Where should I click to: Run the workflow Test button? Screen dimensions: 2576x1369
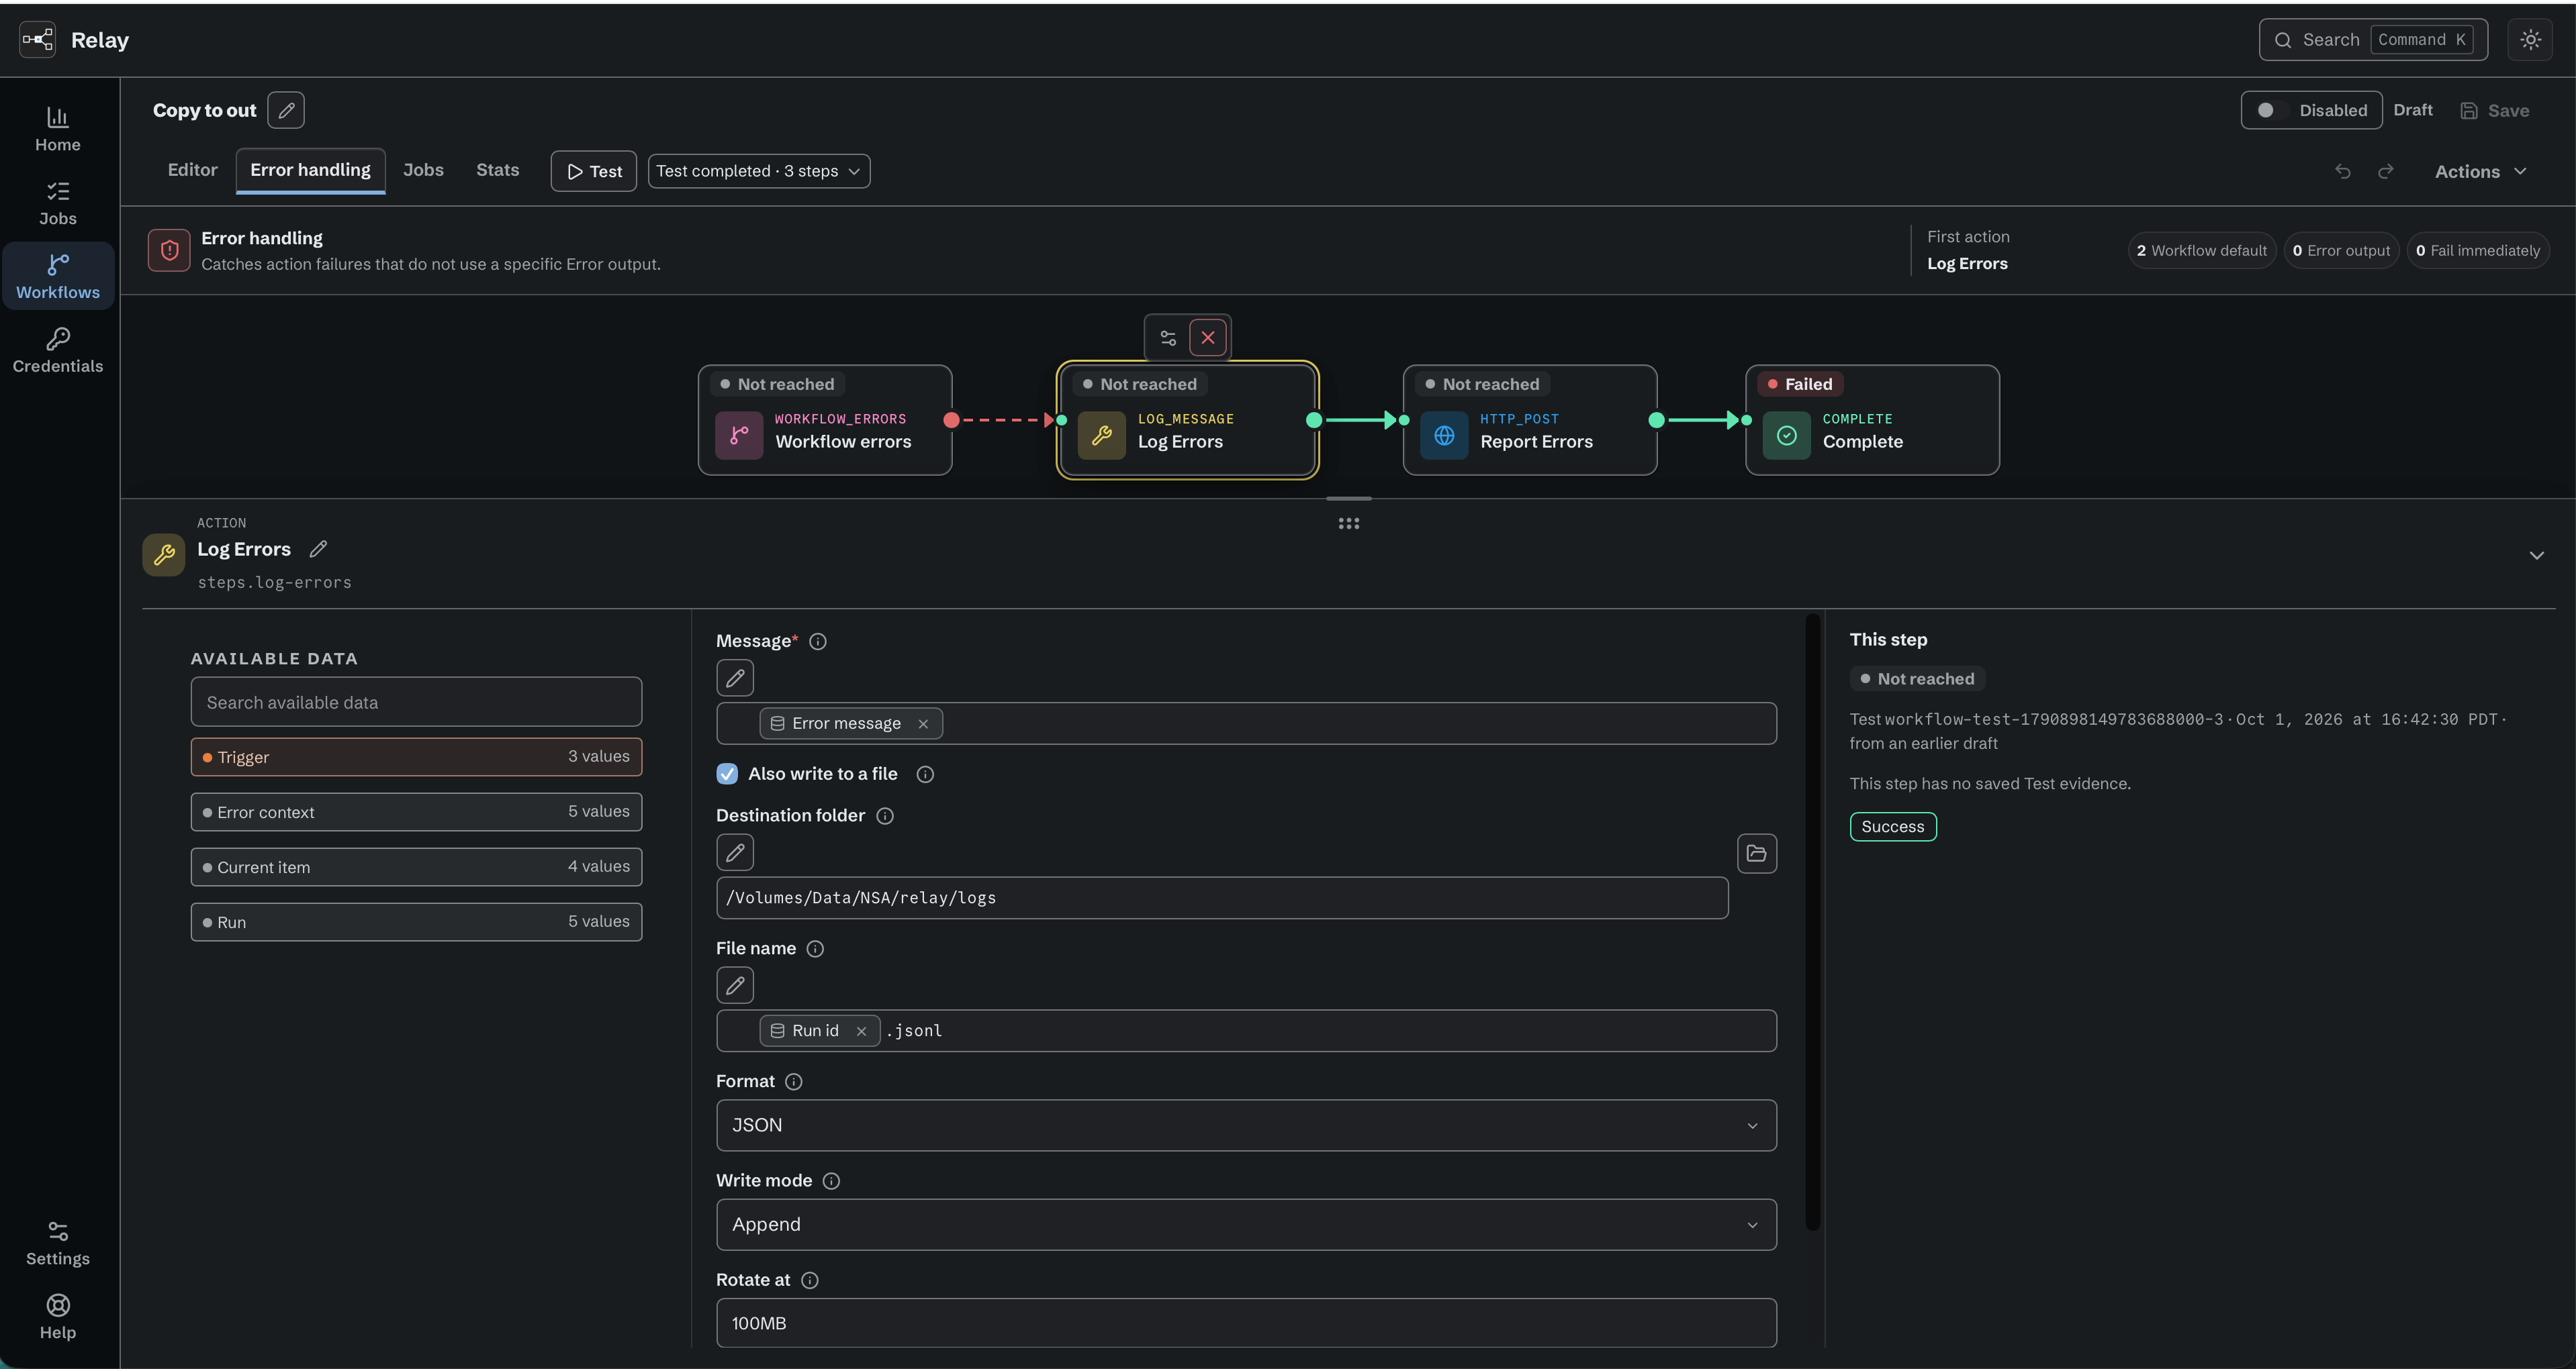(x=594, y=171)
